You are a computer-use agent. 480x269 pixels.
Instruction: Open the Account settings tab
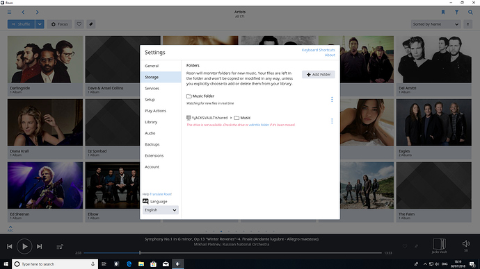click(x=161, y=167)
